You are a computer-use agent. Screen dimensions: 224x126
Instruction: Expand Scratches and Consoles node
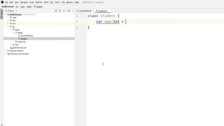point(5,54)
